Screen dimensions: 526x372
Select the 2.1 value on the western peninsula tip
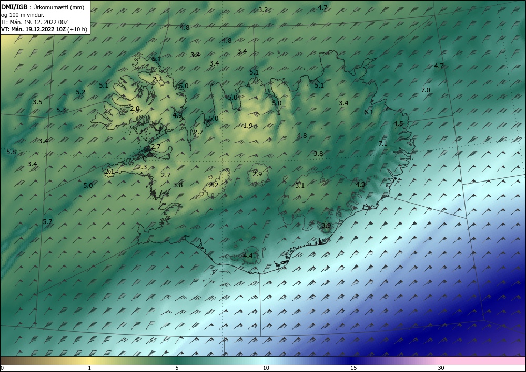pyautogui.click(x=110, y=172)
